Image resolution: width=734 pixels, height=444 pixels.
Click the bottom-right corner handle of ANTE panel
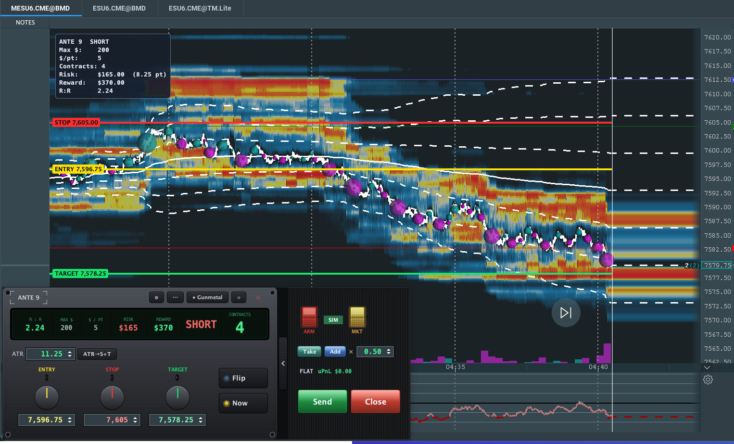point(272,435)
